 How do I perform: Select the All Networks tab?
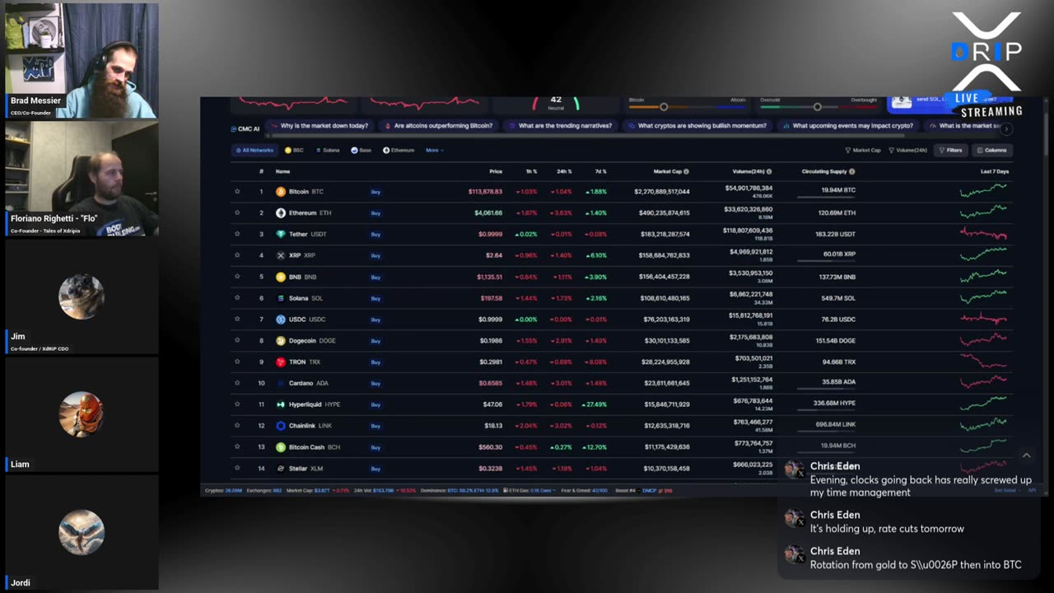(254, 150)
